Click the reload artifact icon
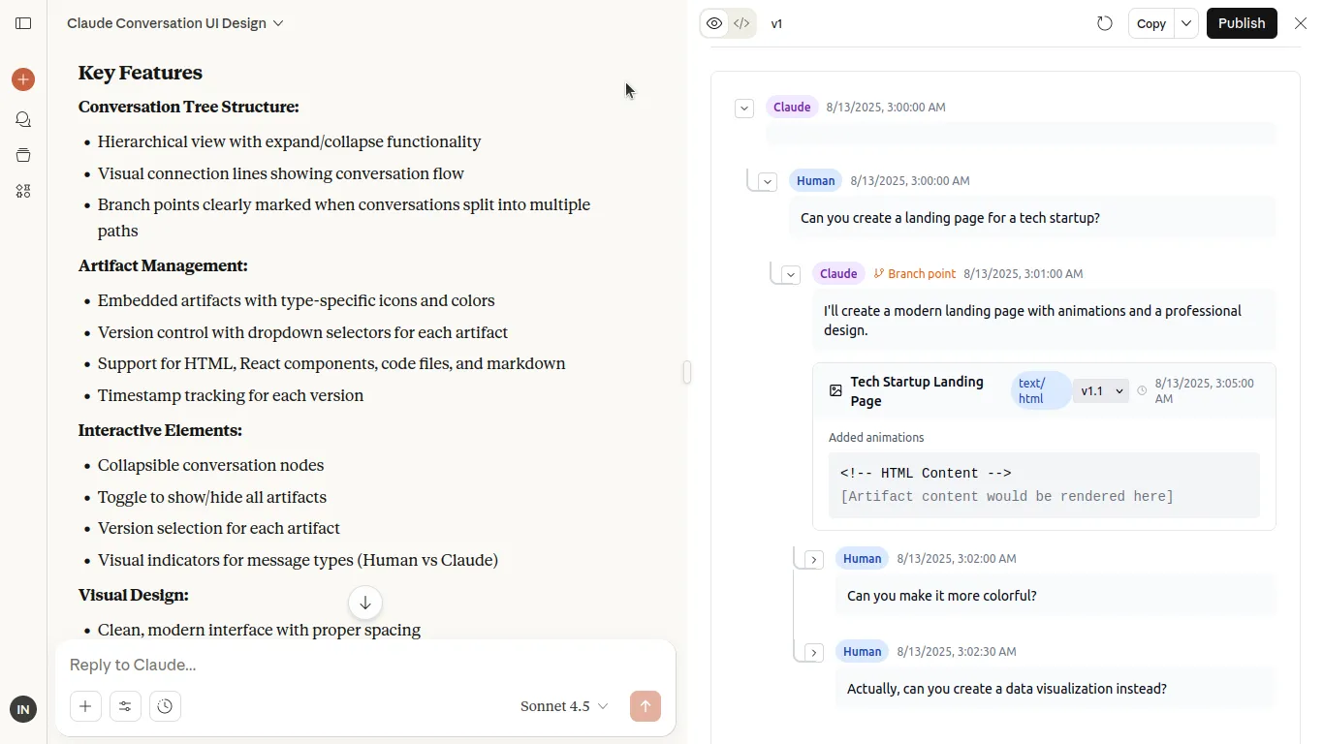Viewport: 1324px width, 744px height. pyautogui.click(x=1105, y=23)
